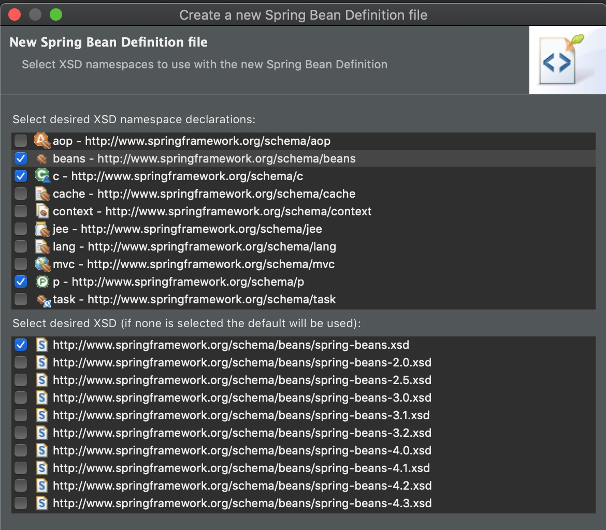Click the jee namespace icon
The width and height of the screenshot is (606, 530).
42,229
